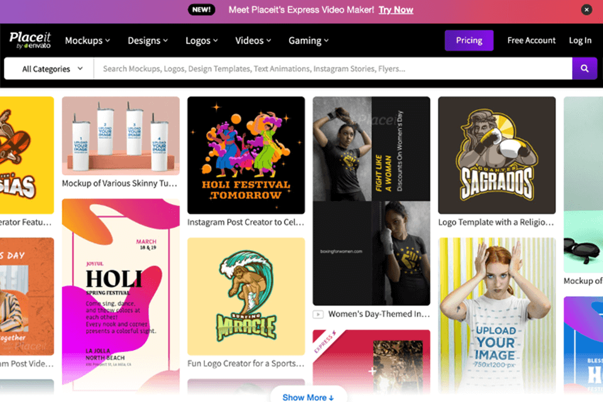Screen dimensions: 603x402
Task: Click the Free Account link
Action: [x=531, y=40]
